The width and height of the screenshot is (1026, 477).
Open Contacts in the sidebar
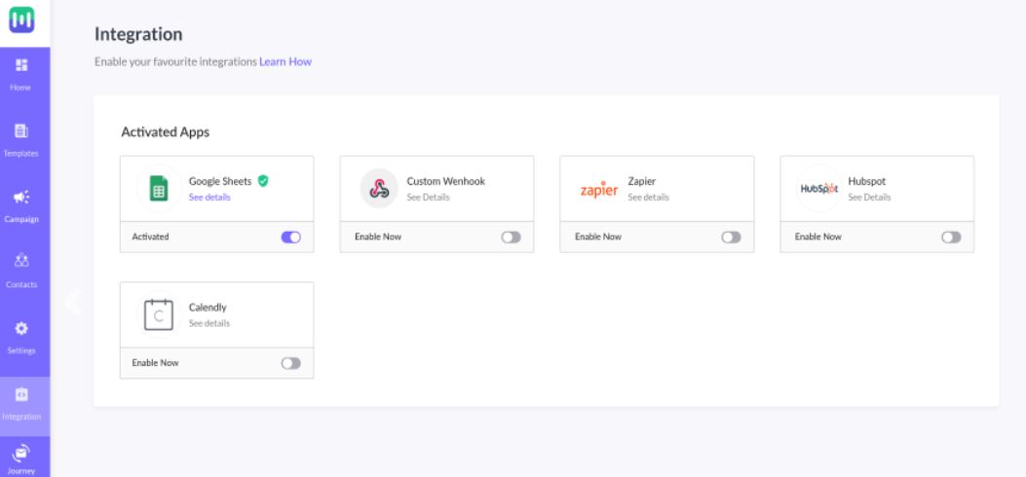click(22, 269)
